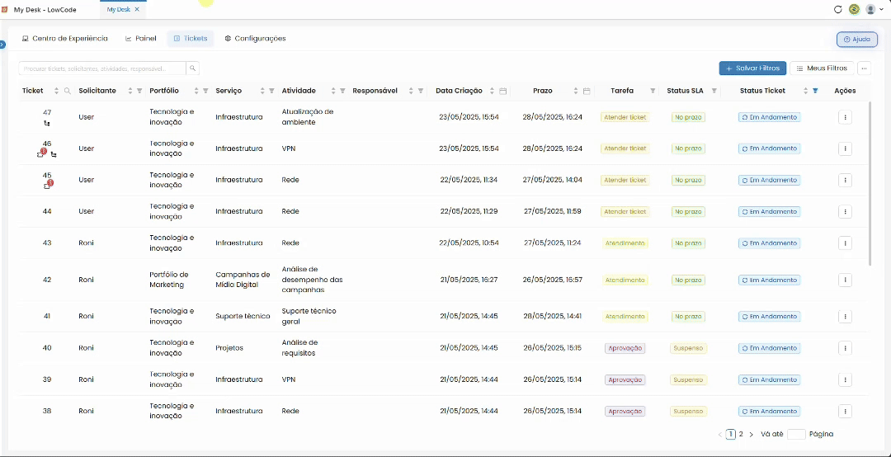Open actions menu for ticket 41
This screenshot has height=457, width=891.
coord(845,316)
